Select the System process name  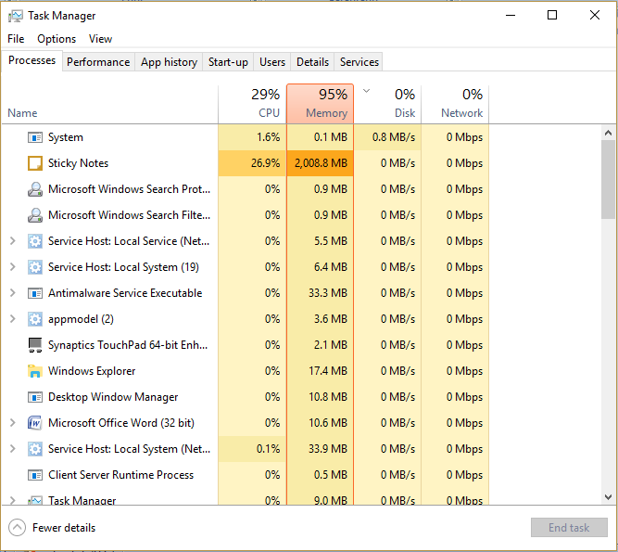point(66,137)
